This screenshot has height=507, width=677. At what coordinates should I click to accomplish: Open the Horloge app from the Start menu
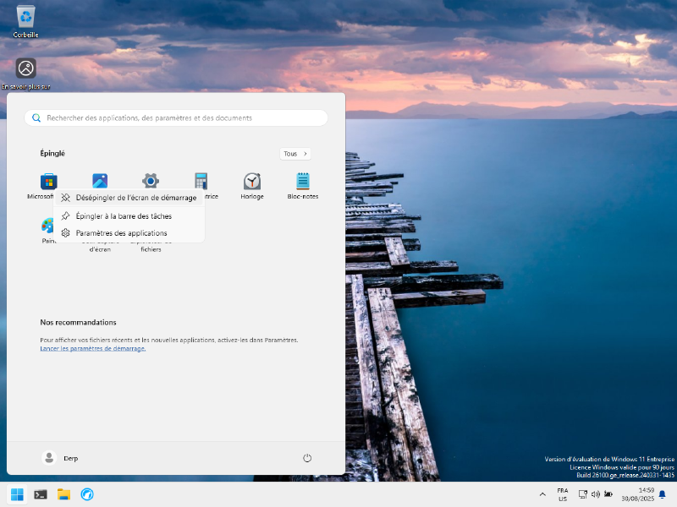(x=251, y=180)
